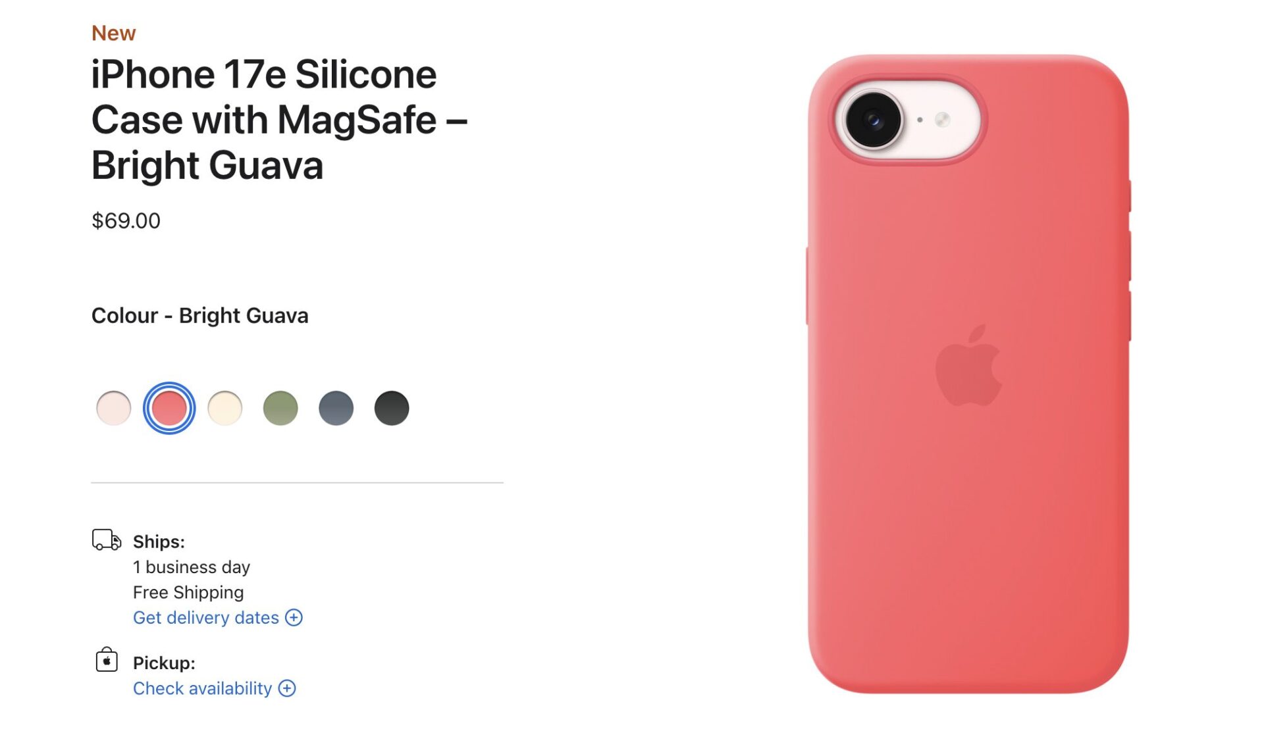Click the Colour - Bright Guava label
Image resolution: width=1264 pixels, height=733 pixels.
199,316
